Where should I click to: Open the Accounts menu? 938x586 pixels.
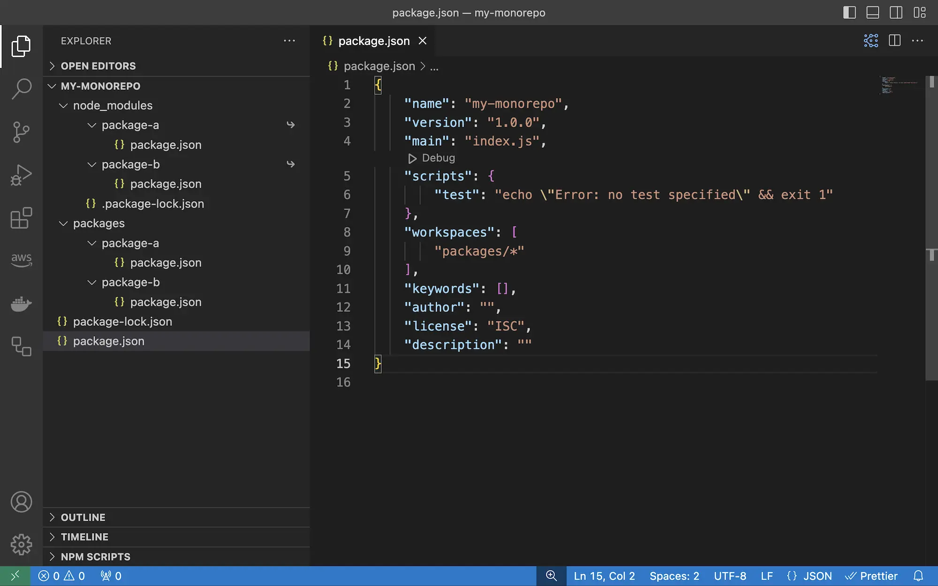pyautogui.click(x=21, y=502)
